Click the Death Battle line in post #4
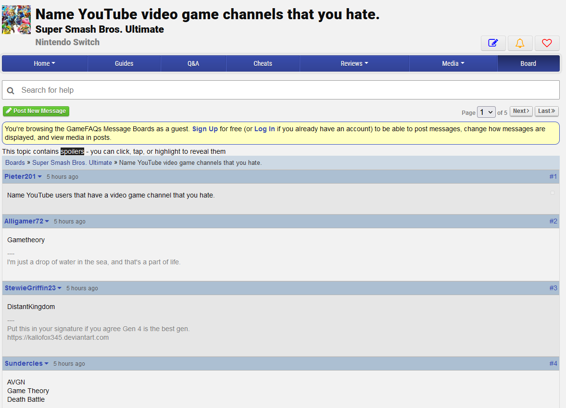 click(x=26, y=400)
